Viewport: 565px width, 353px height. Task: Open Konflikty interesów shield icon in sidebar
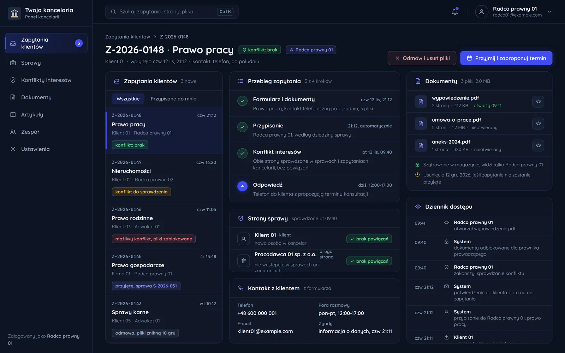click(x=13, y=80)
